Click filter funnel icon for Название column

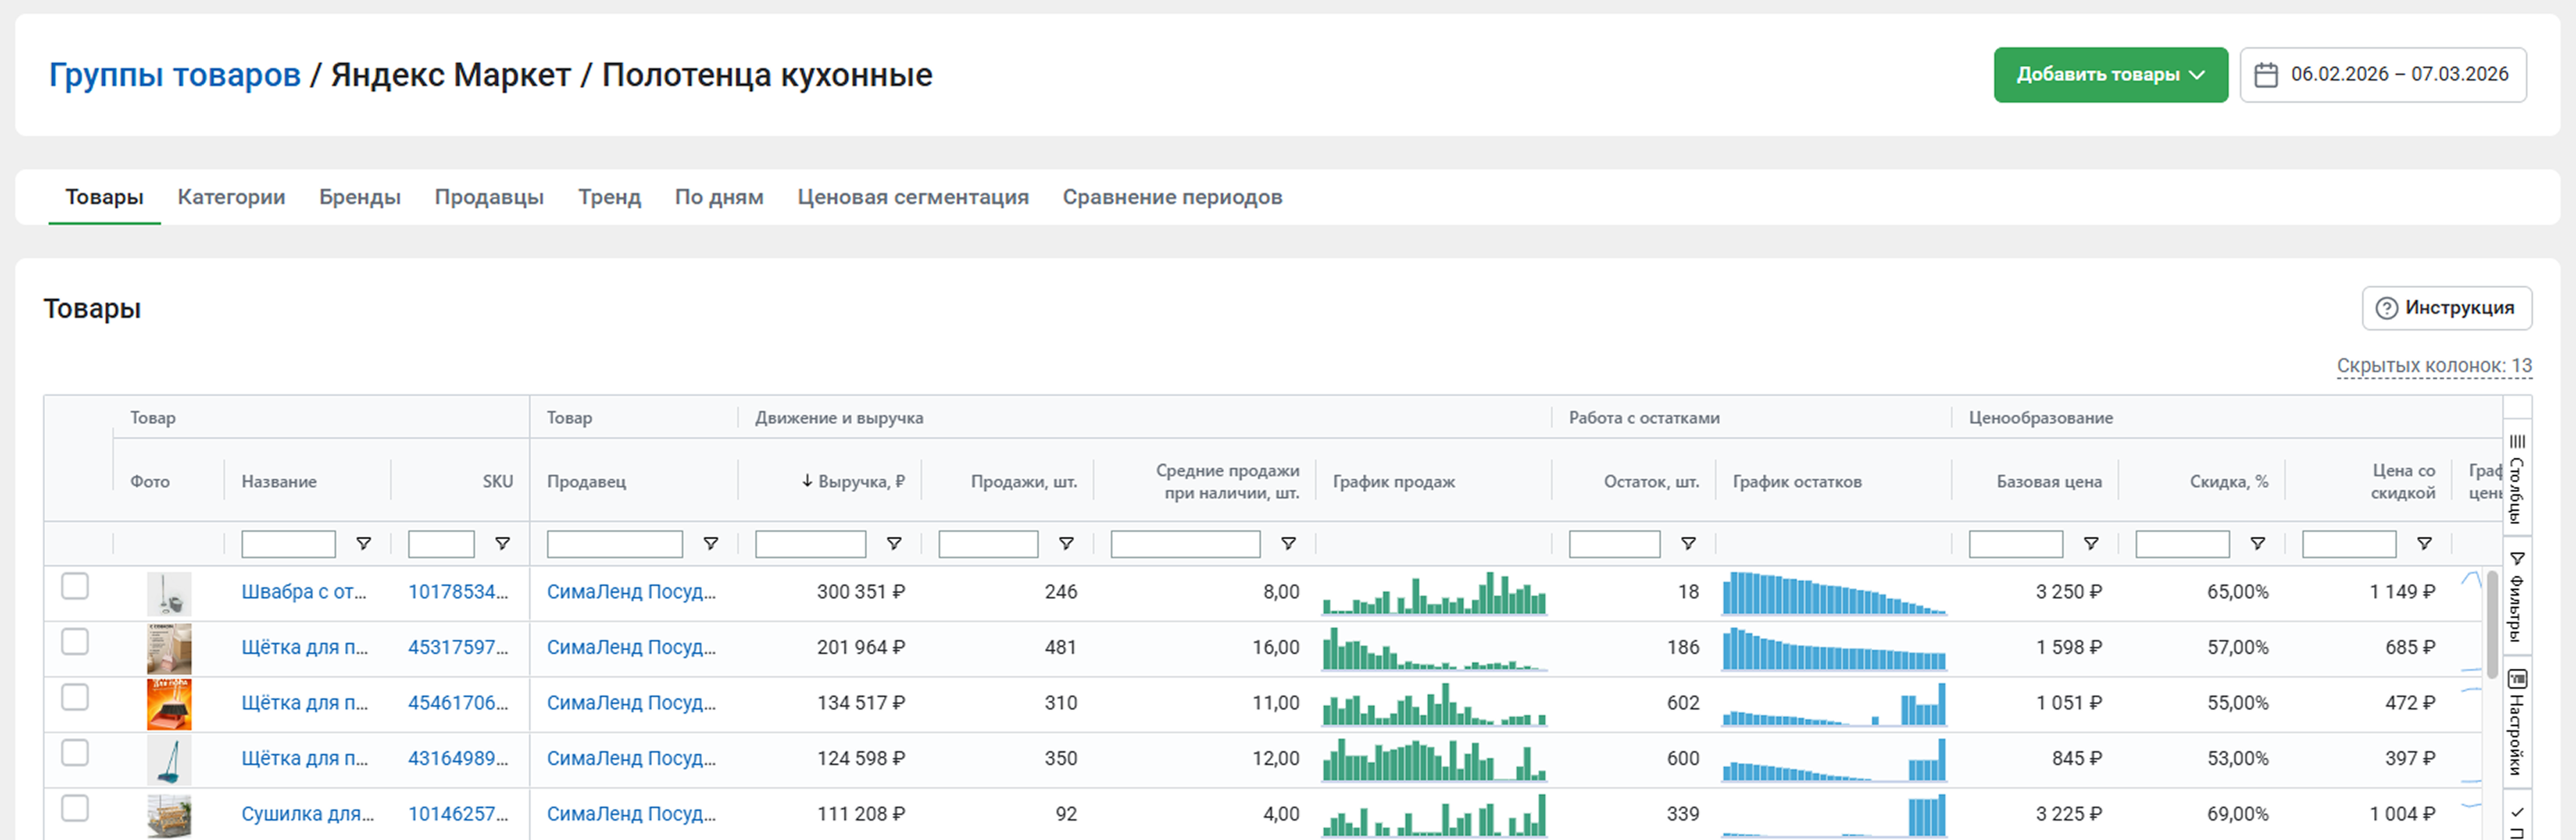coord(364,544)
